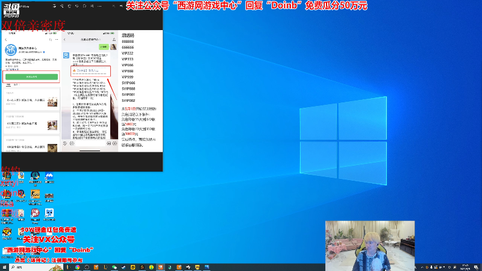This screenshot has height=271, width=482.
Task: Open the yellow spiral taskbar icon
Action: click(x=133, y=267)
